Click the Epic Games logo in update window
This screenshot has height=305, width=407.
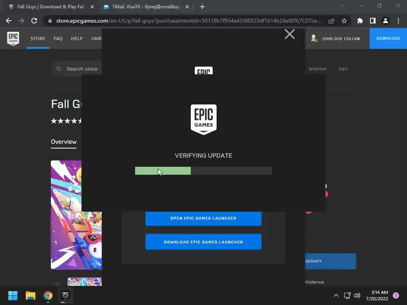tap(203, 120)
